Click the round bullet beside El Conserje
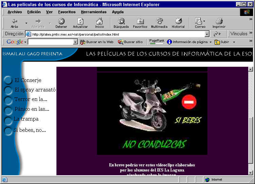Image resolution: width=255 pixels, height=184 pixels. (8, 80)
